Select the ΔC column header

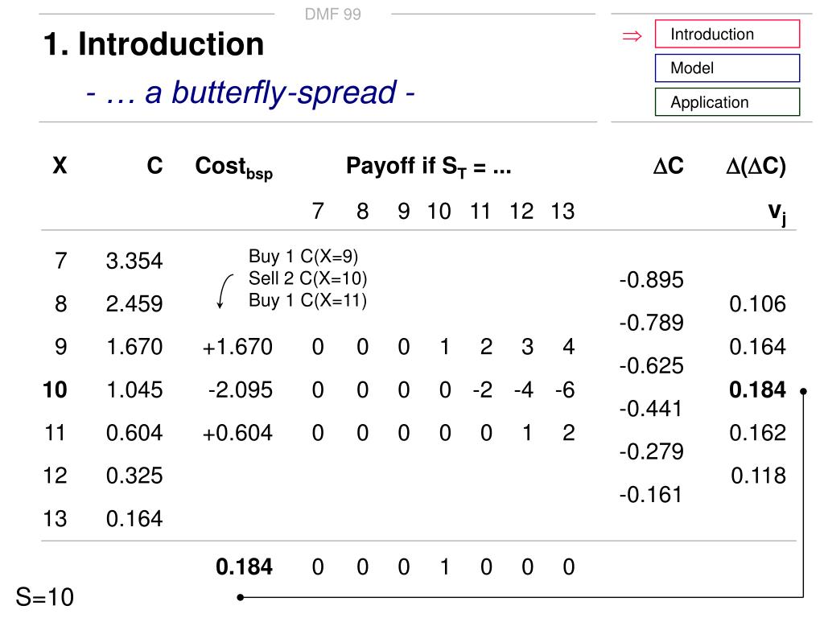pos(668,166)
